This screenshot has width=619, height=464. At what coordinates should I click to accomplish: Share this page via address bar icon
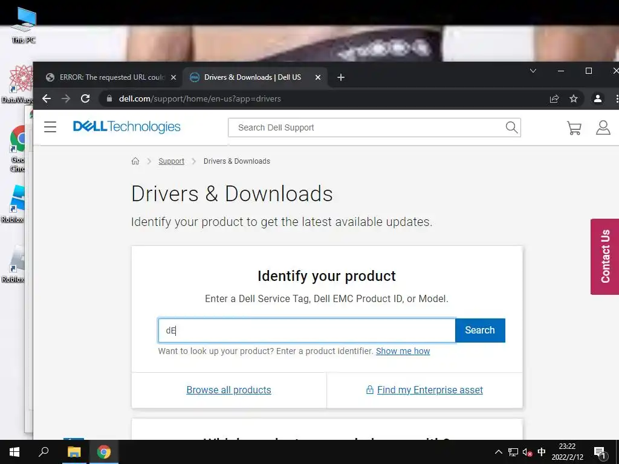(x=554, y=98)
